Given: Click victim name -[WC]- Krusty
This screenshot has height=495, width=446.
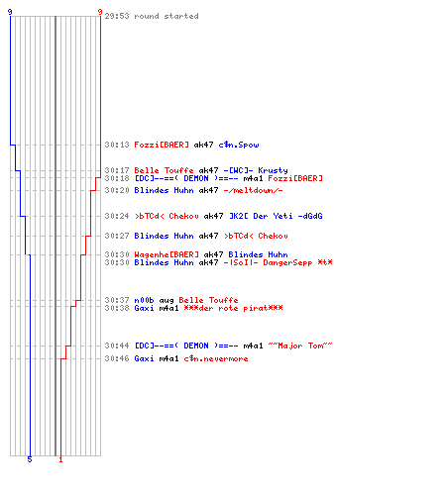Looking at the screenshot, I should click(256, 170).
